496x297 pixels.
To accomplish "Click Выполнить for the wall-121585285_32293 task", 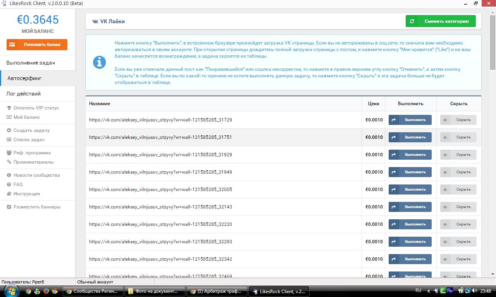I will (410, 242).
